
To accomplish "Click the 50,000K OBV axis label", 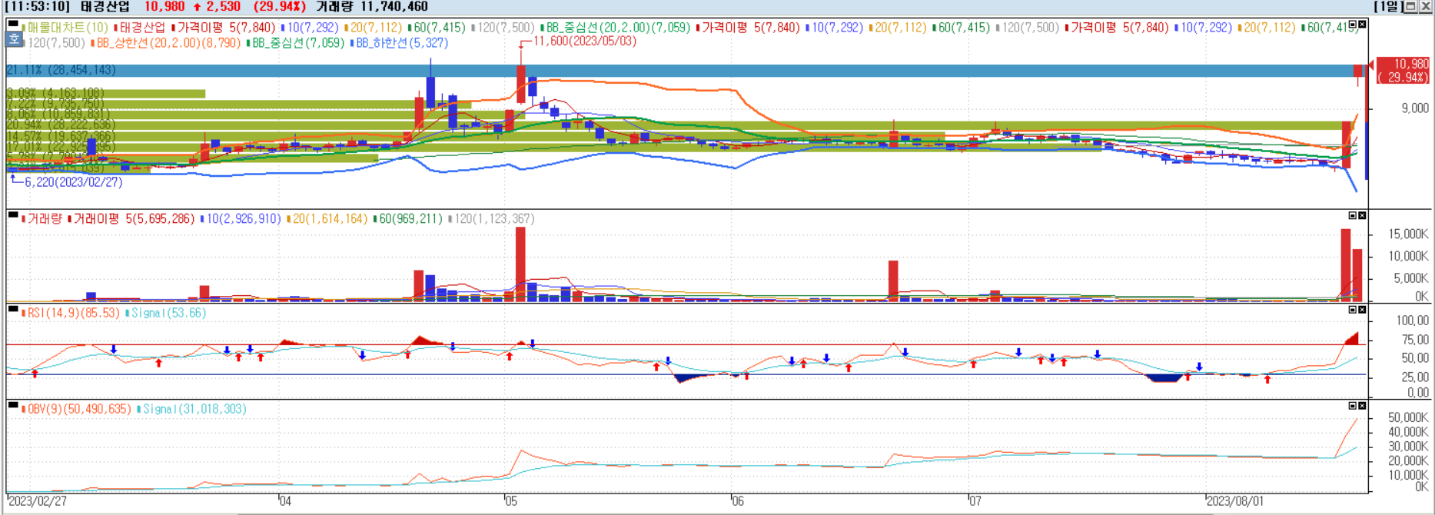I will pyautogui.click(x=1408, y=417).
